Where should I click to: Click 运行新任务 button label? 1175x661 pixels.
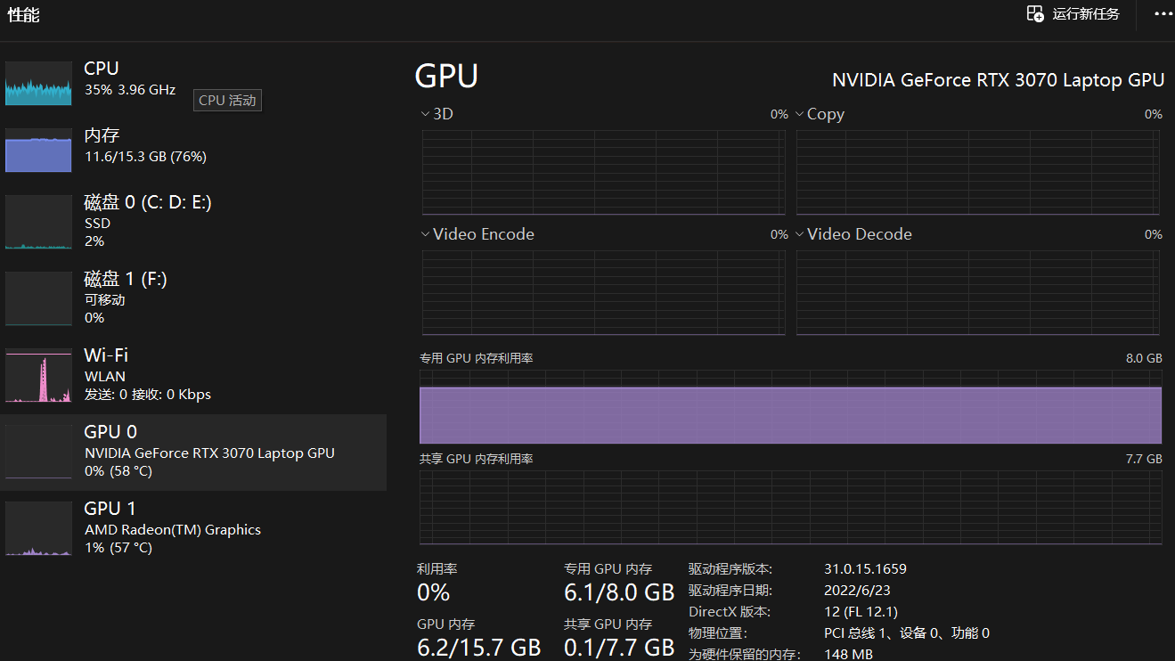point(1086,14)
